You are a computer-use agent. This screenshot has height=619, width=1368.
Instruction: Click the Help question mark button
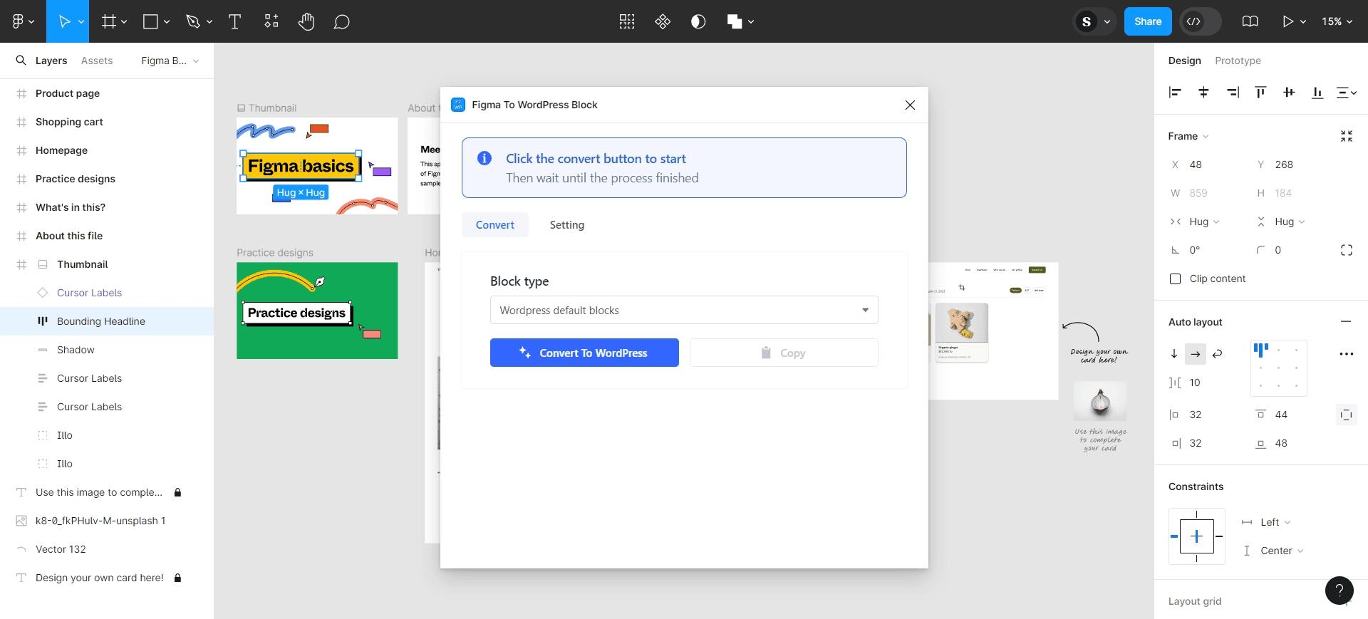(1339, 590)
